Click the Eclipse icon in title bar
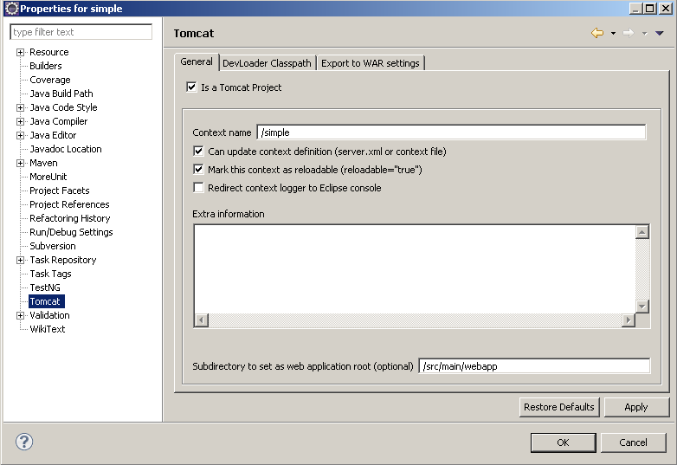 (x=12, y=8)
